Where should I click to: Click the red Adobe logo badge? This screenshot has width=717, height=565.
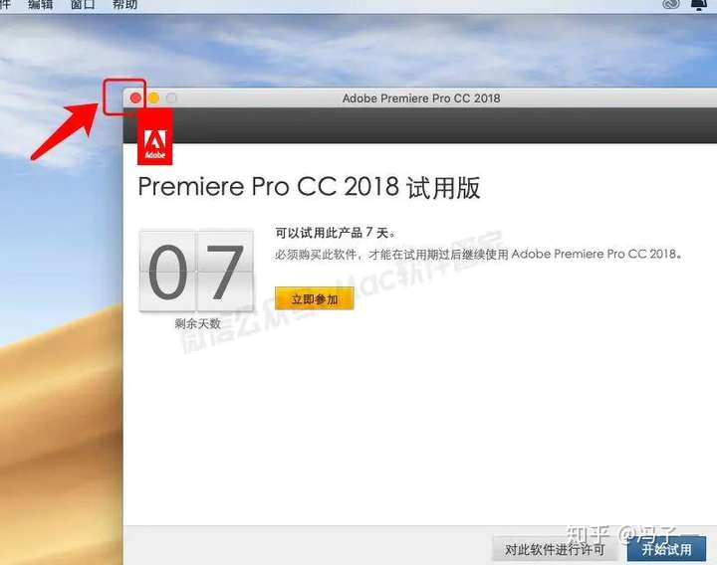click(155, 136)
